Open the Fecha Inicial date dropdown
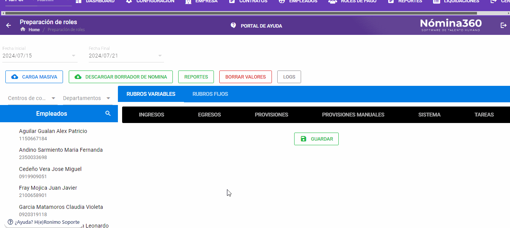Screen dimensions: 510x228 click(x=40, y=56)
